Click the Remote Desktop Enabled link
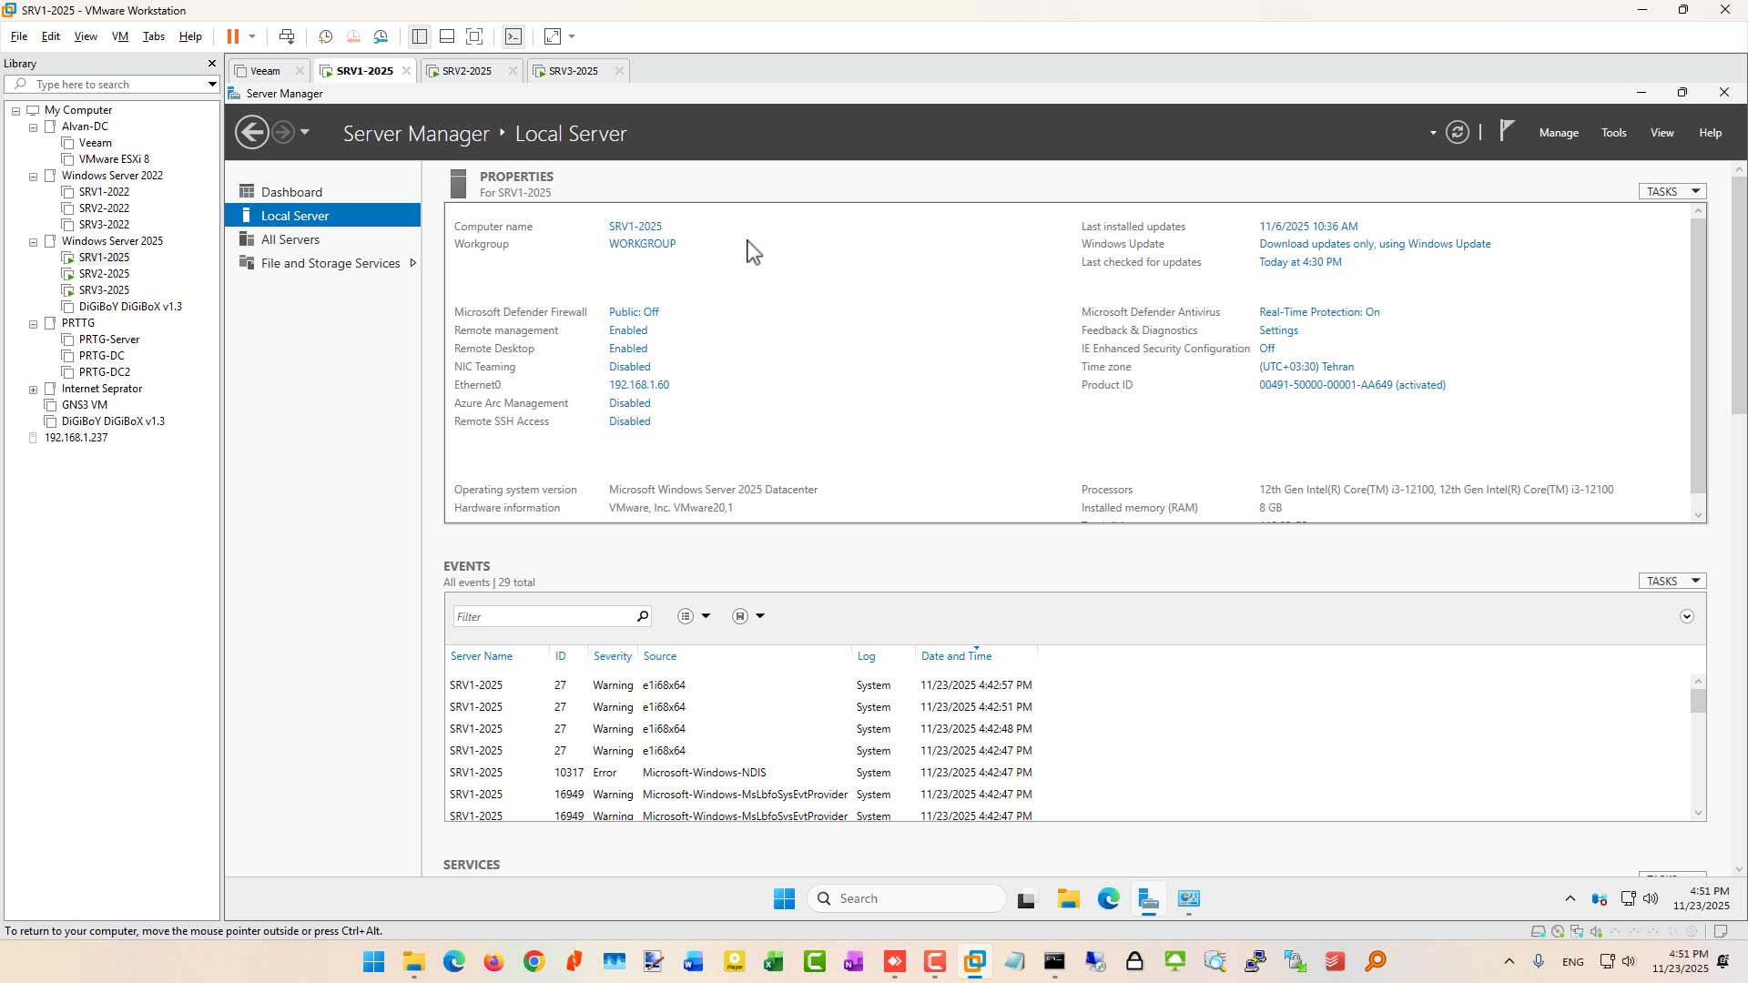The width and height of the screenshot is (1748, 983). 628,349
